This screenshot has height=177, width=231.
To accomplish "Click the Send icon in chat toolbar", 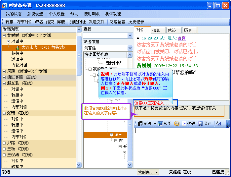I will (x=140, y=124).
